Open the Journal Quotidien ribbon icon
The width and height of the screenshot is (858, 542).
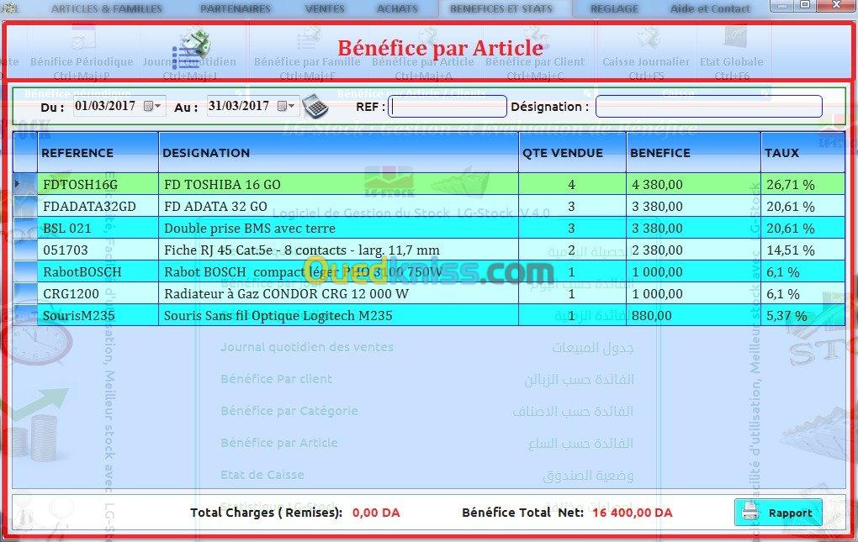click(189, 55)
